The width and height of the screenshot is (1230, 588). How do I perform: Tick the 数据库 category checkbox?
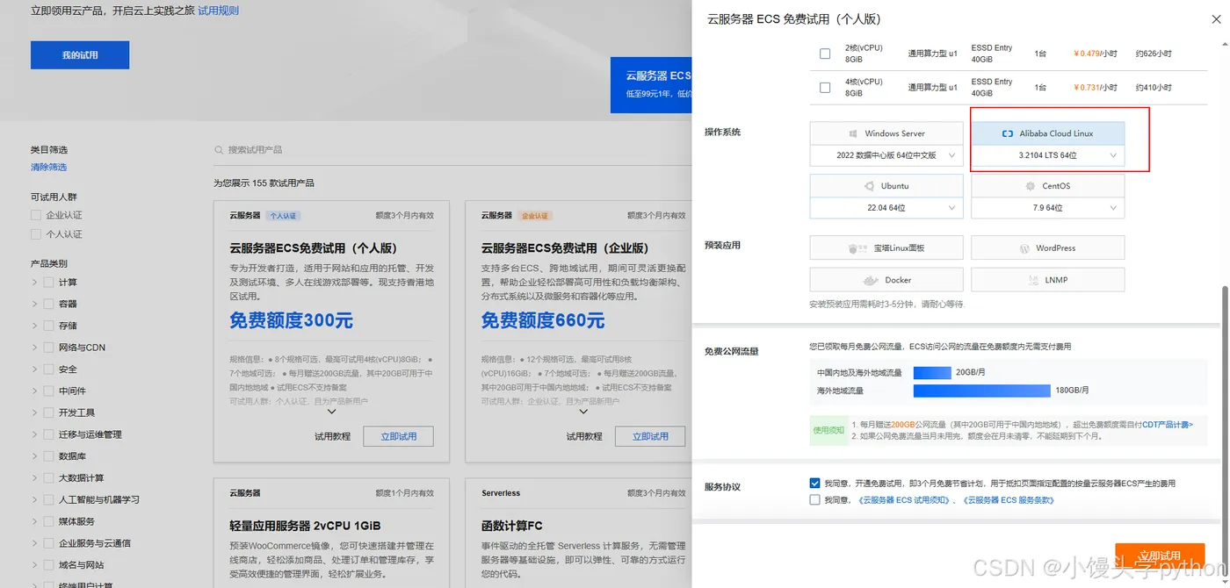tap(48, 456)
